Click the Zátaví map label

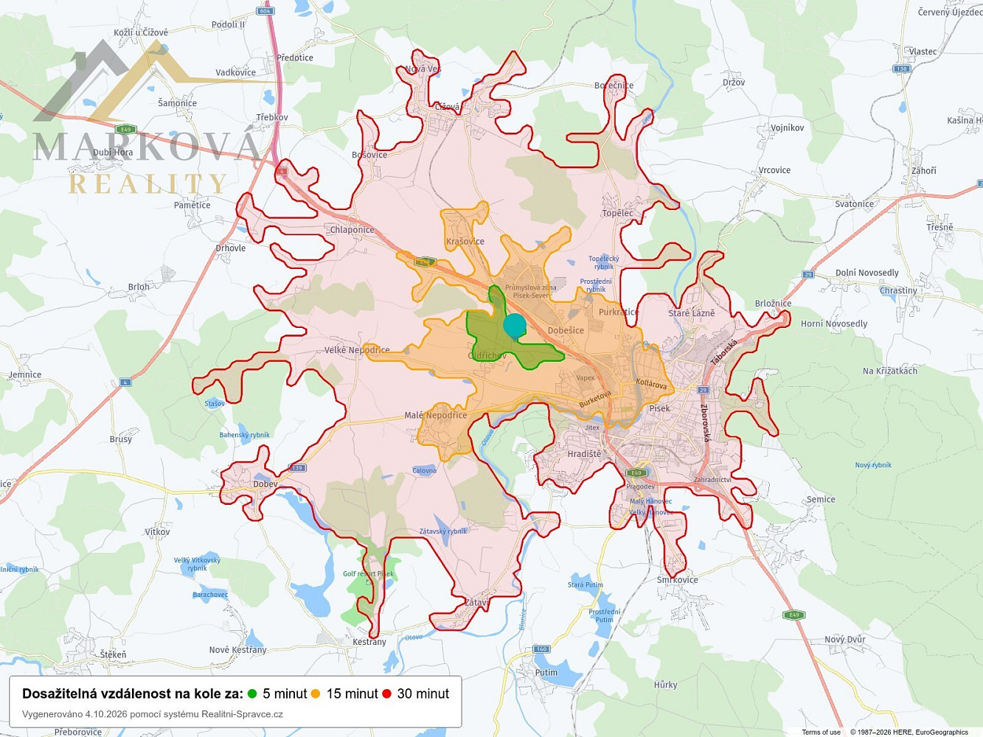pos(477,603)
